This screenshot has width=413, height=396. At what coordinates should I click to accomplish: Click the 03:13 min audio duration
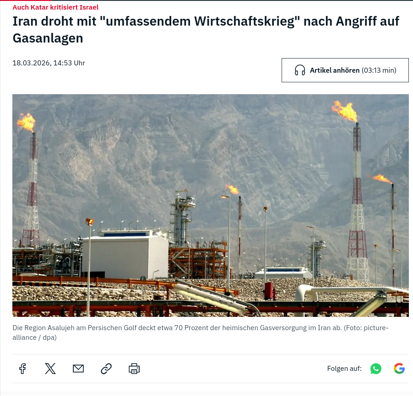[x=379, y=70]
